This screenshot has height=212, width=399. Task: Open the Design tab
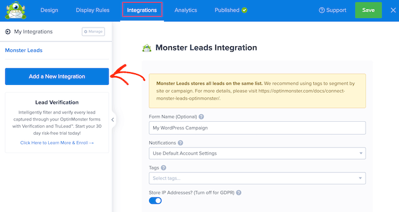[49, 10]
